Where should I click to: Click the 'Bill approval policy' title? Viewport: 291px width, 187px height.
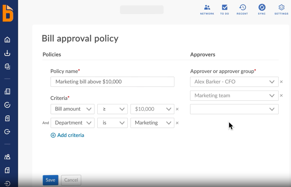pos(80,38)
